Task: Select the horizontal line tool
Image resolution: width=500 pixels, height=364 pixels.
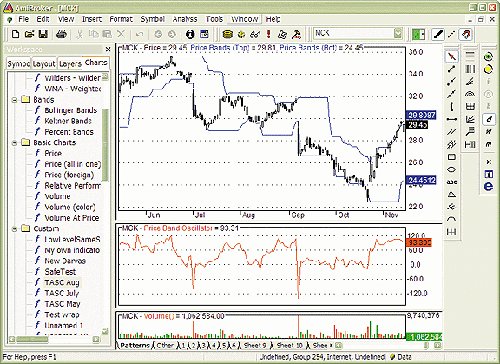Action: (x=451, y=119)
